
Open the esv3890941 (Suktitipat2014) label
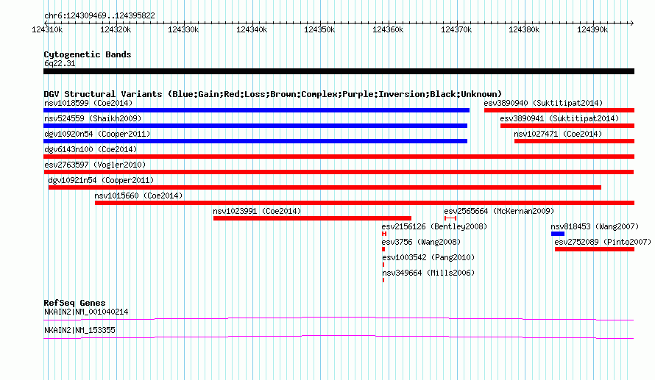[x=559, y=118]
